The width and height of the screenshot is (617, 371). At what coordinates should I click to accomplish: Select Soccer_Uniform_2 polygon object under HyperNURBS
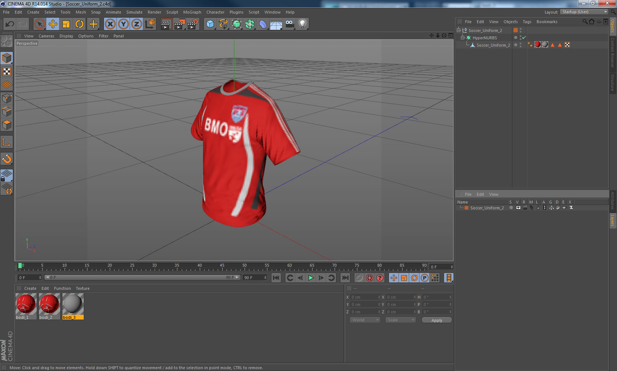[493, 45]
